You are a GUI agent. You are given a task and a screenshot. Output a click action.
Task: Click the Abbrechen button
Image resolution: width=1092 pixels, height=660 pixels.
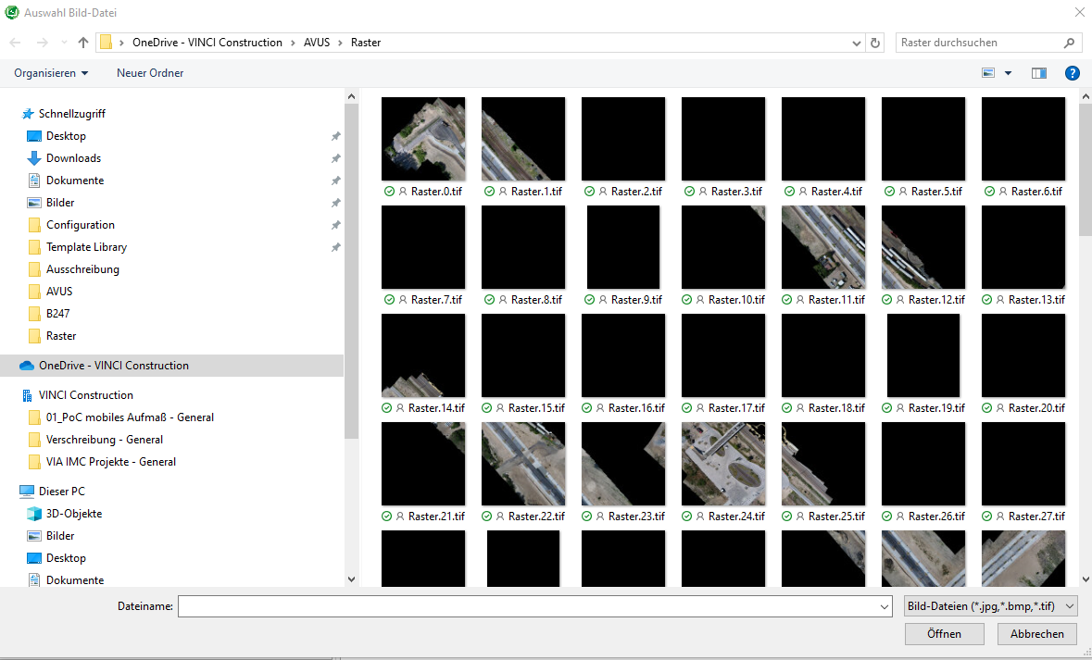[x=1036, y=634]
